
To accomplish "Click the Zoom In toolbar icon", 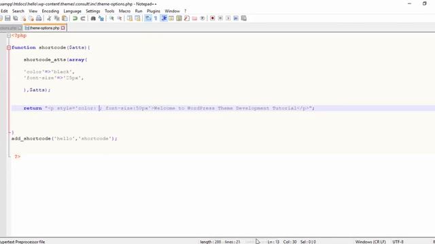I will [x=111, y=18].
